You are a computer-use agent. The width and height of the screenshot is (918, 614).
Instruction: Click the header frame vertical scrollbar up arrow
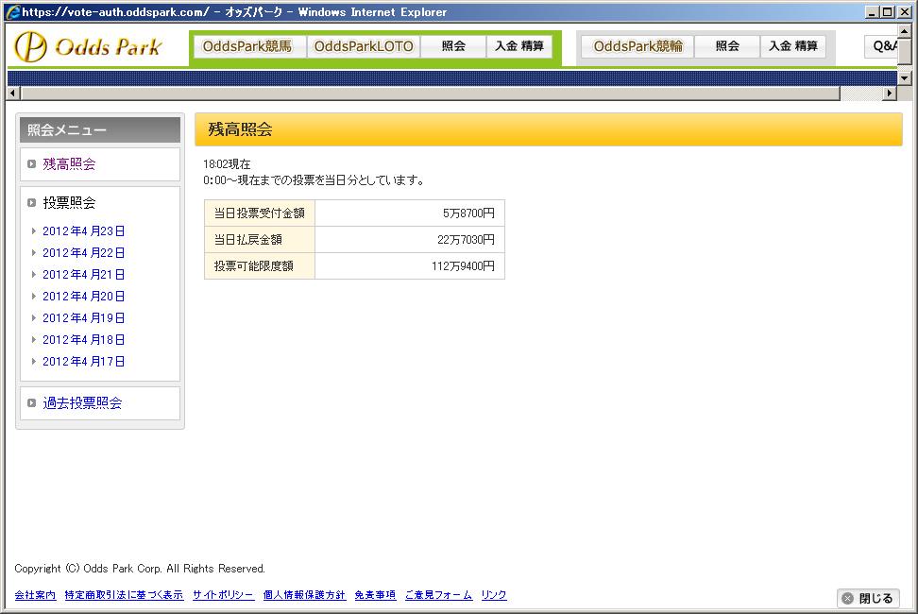pos(905,31)
